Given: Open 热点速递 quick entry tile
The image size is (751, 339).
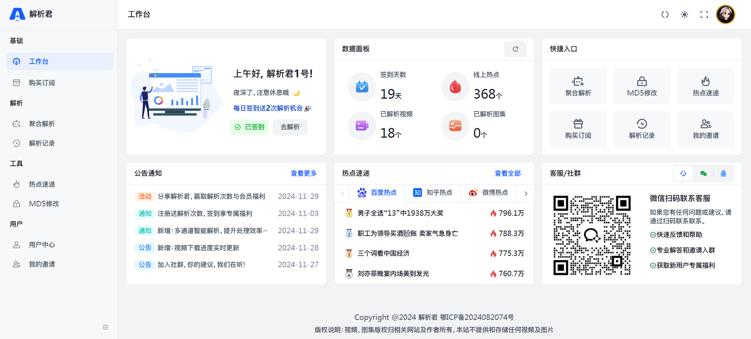Looking at the screenshot, I should [x=705, y=86].
